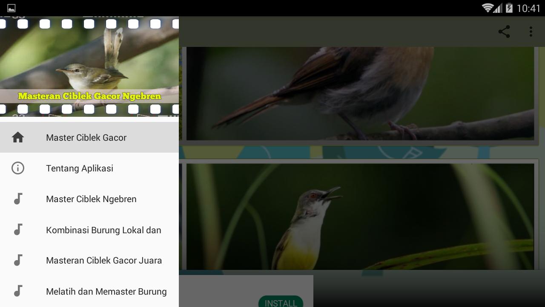Tap the singing yellow-bellied bird photo
Image resolution: width=545 pixels, height=307 pixels.
(360, 217)
